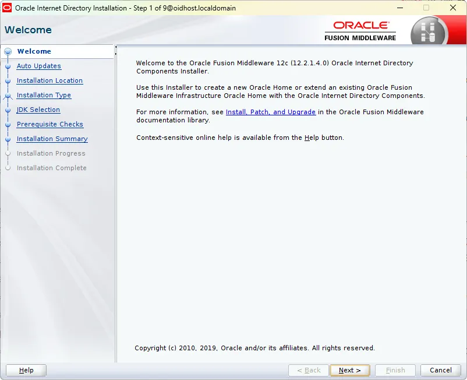Image resolution: width=467 pixels, height=380 pixels.
Task: Minimize the installer window
Action: [400, 8]
